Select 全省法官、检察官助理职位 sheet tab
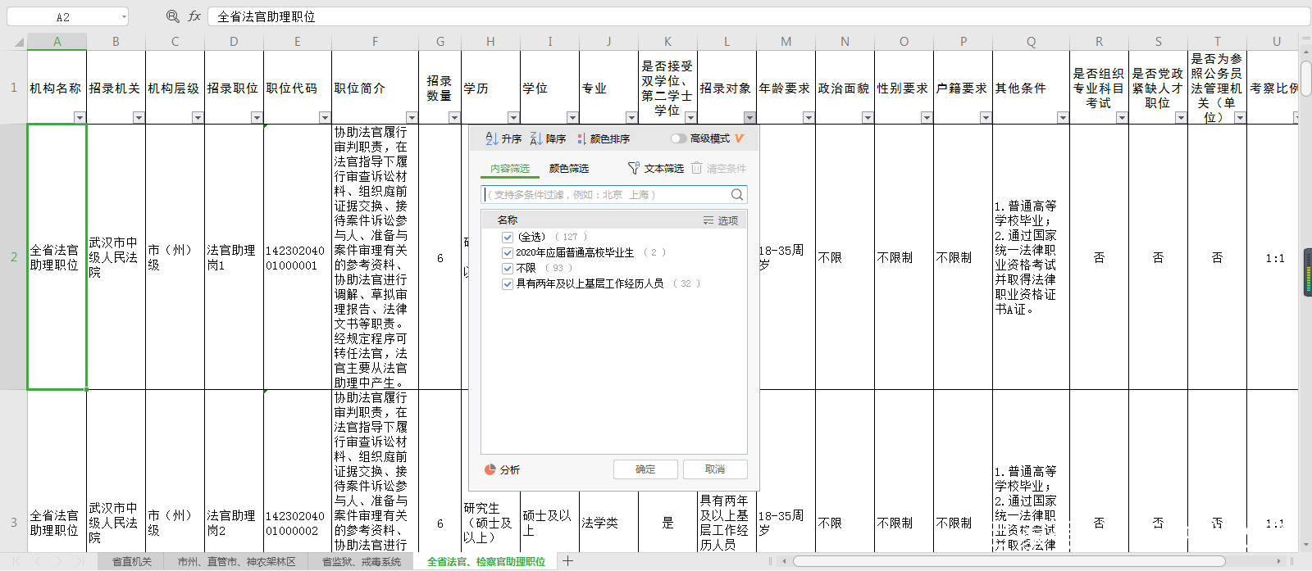 pyautogui.click(x=485, y=561)
